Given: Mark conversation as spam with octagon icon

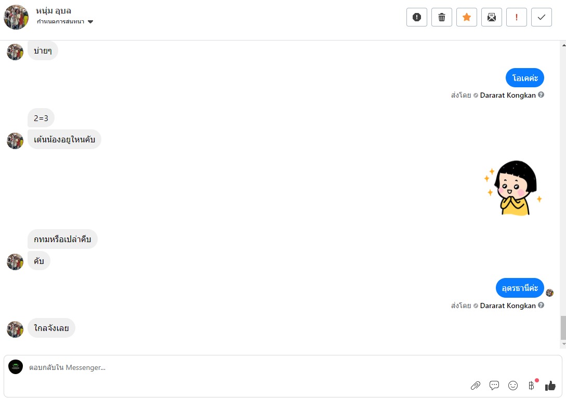Looking at the screenshot, I should point(417,17).
